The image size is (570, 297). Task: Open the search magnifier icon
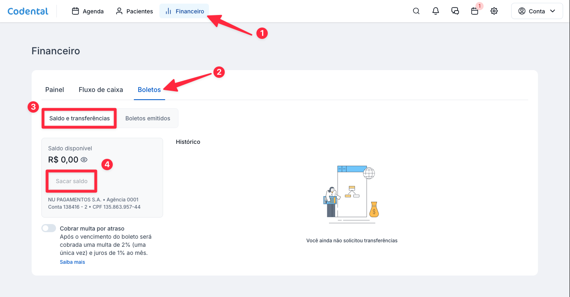pyautogui.click(x=416, y=11)
